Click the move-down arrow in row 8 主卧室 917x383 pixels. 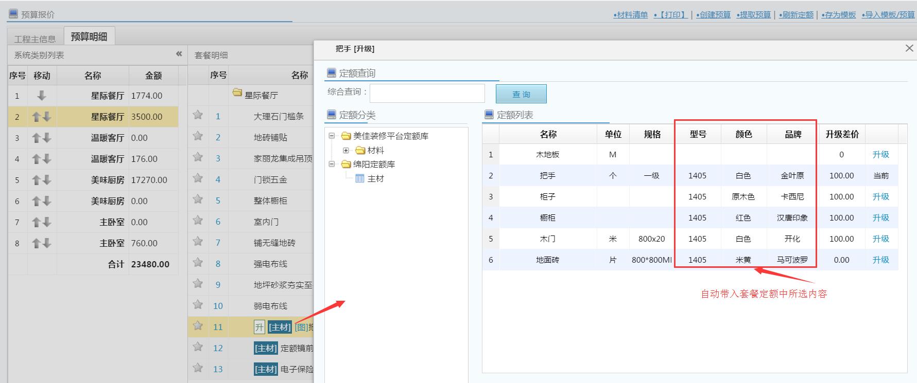coord(47,243)
